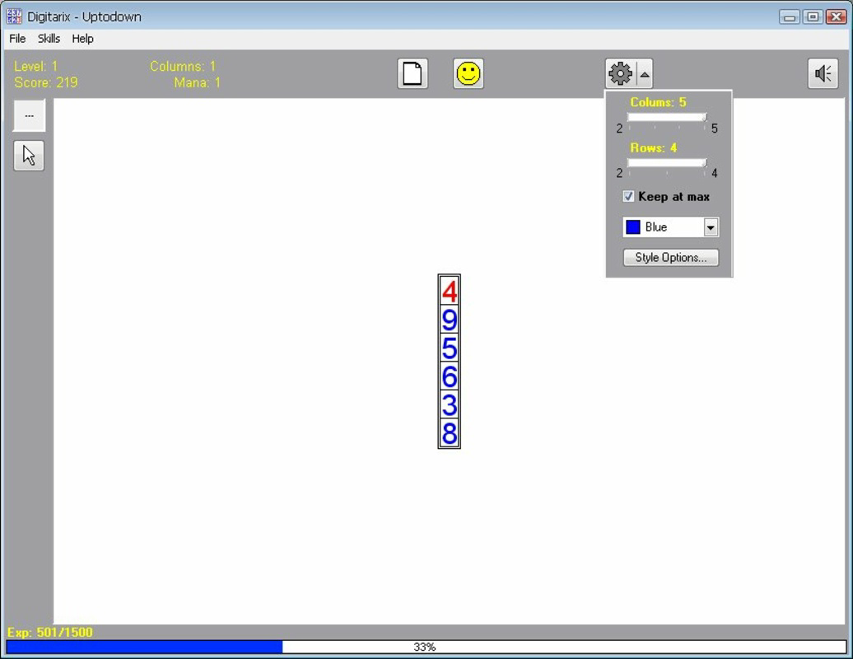Mute sound with the speaker icon
Image resolution: width=853 pixels, height=659 pixels.
(823, 73)
